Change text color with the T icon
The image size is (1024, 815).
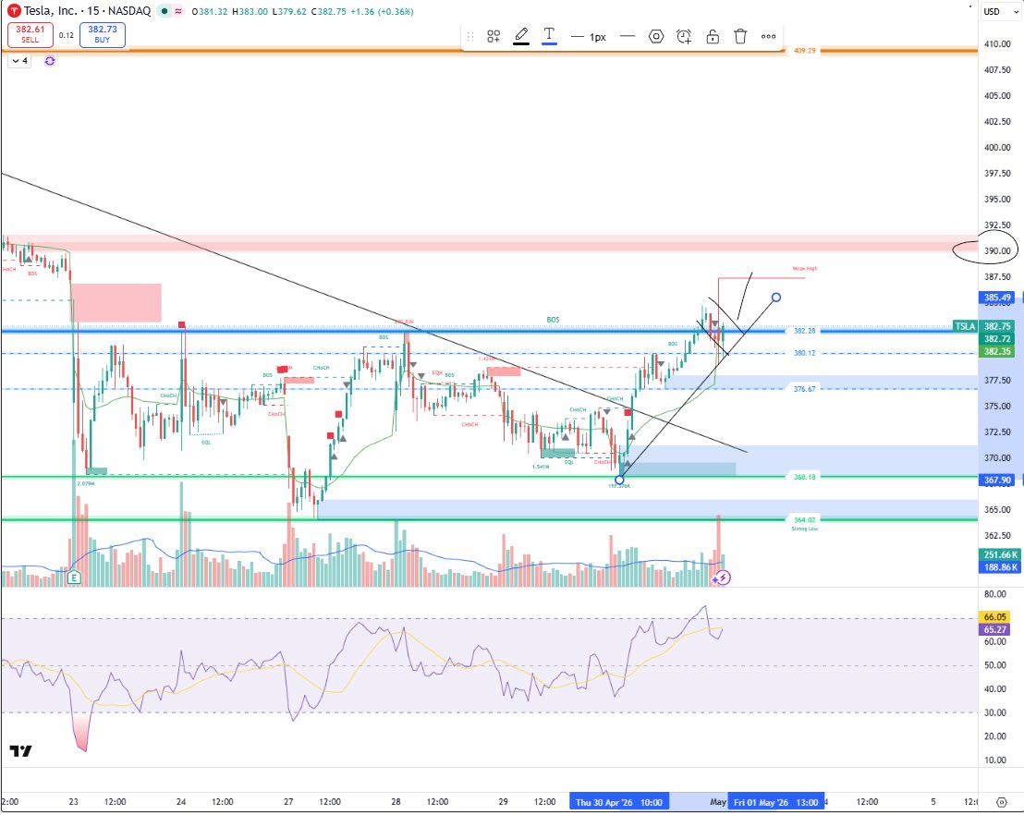(x=549, y=36)
